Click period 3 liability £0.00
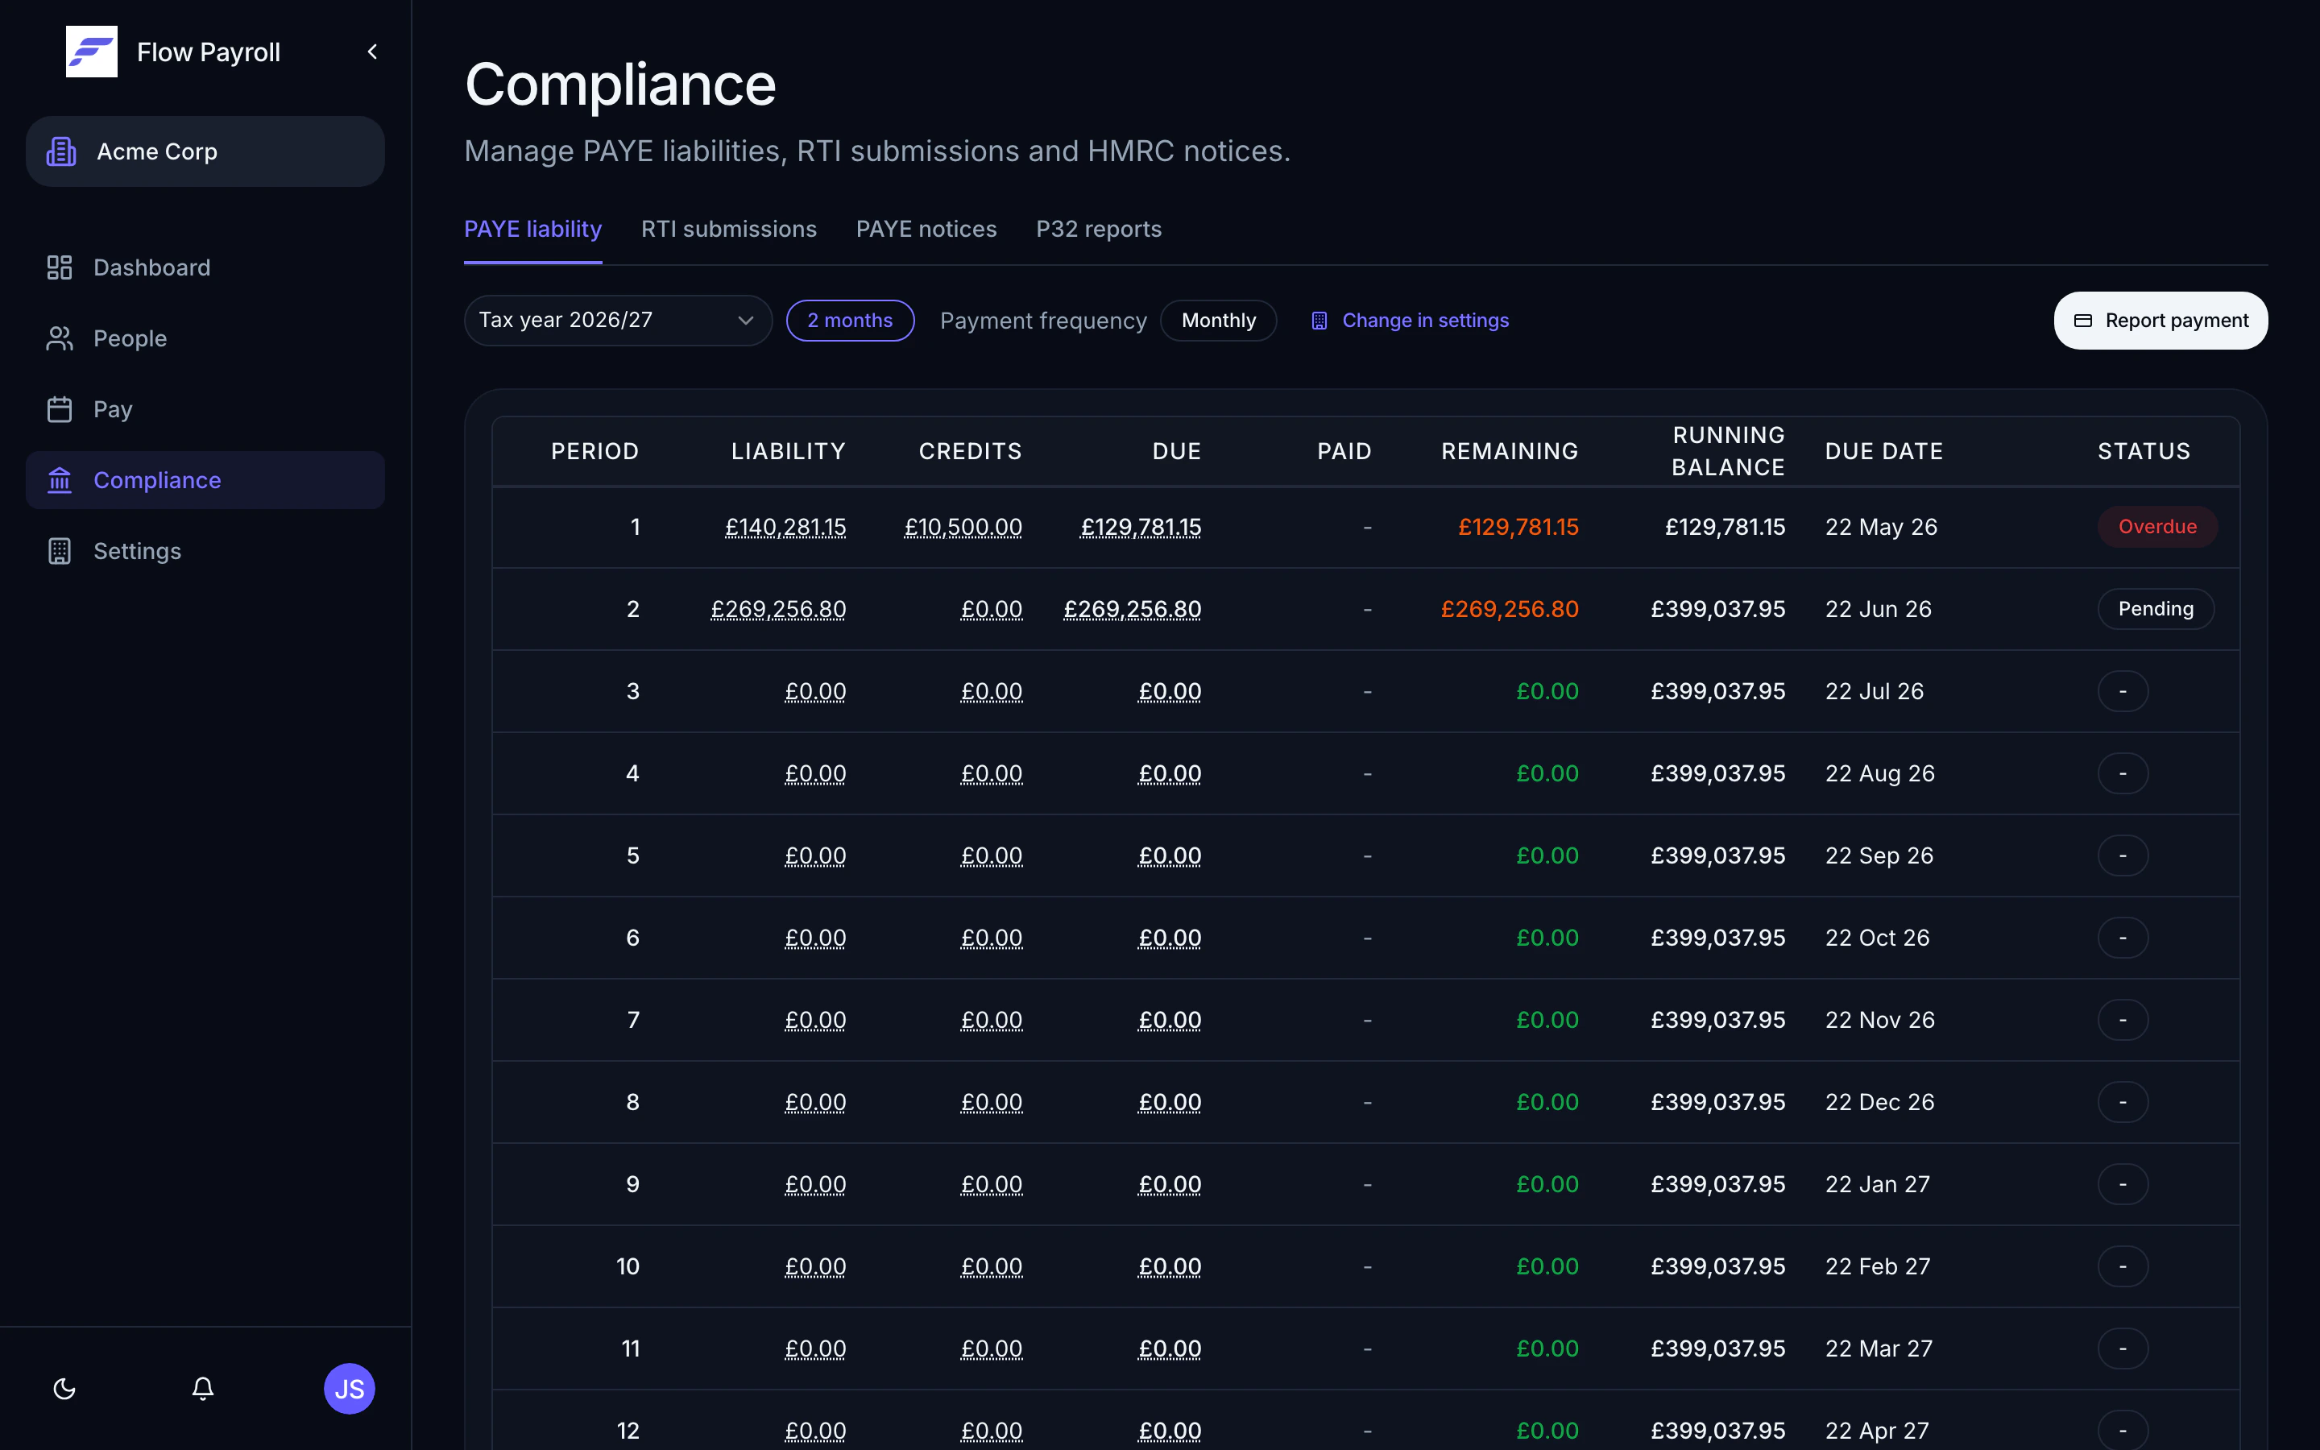This screenshot has width=2320, height=1450. click(x=815, y=691)
